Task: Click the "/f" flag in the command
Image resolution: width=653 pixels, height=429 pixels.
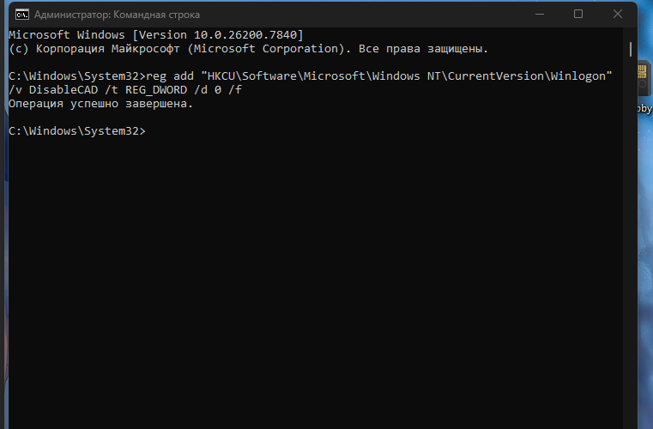Action: [235, 90]
